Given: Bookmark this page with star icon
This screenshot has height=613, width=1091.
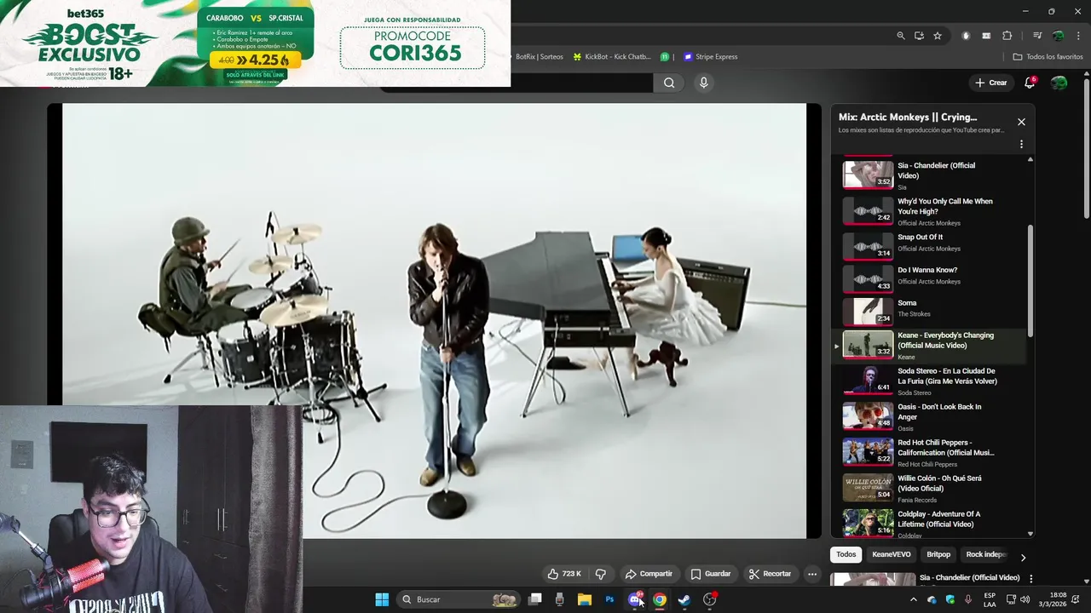Looking at the screenshot, I should coord(938,36).
